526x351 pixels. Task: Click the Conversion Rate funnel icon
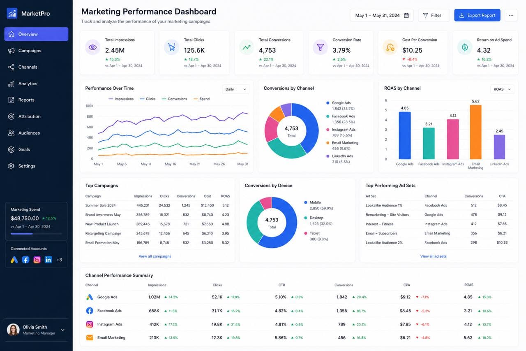point(320,47)
